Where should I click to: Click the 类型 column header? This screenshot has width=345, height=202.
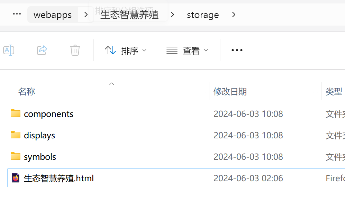334,92
